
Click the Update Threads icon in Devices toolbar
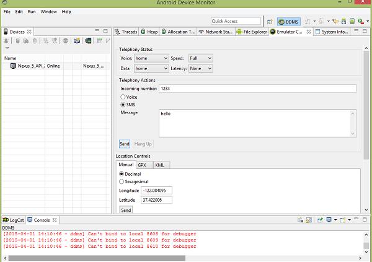(x=45, y=40)
